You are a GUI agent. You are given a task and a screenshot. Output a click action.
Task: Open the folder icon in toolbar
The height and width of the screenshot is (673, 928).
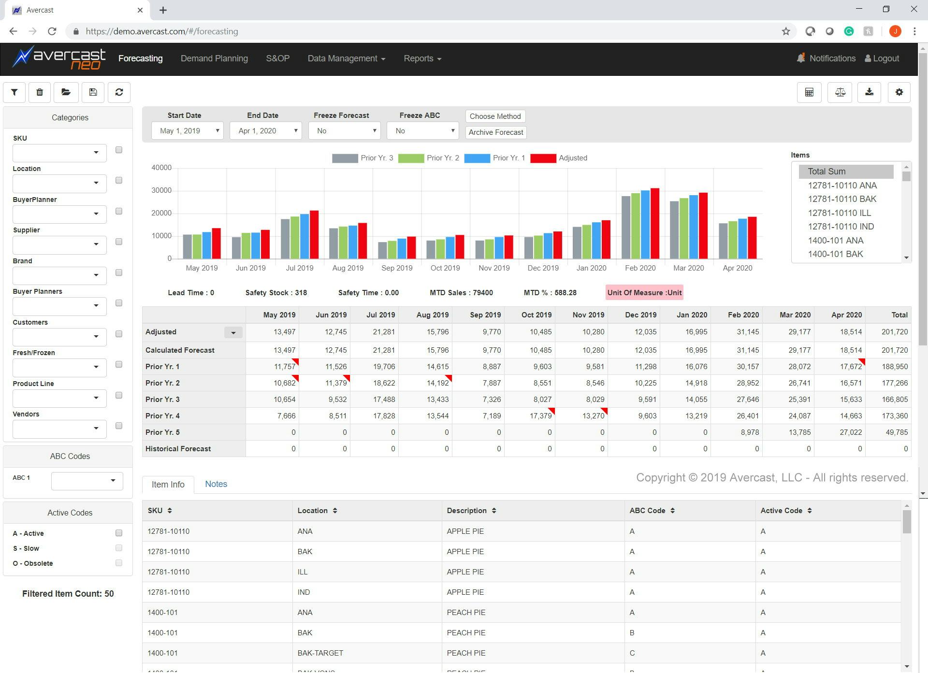(66, 92)
